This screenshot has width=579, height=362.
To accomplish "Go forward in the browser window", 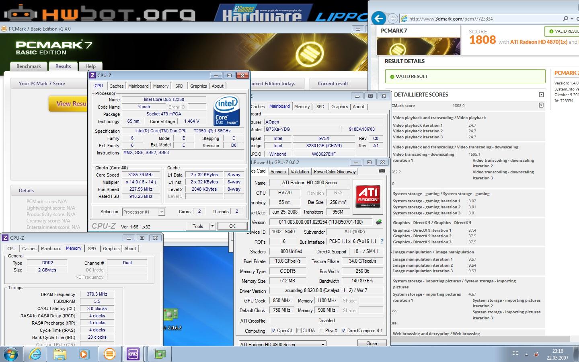I will [393, 19].
